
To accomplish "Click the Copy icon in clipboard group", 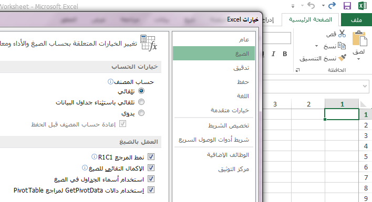I will pos(342,46).
